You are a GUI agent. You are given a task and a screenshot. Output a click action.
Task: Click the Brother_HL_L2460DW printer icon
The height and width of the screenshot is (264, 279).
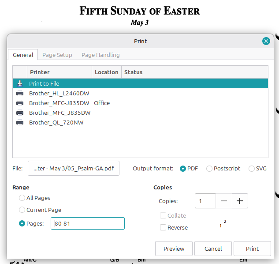pos(20,93)
